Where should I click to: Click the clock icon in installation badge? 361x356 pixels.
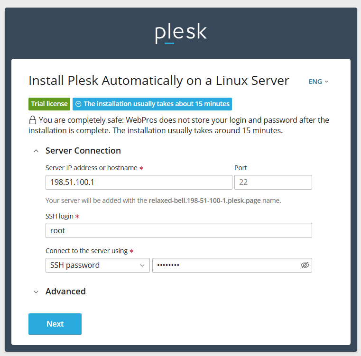(x=79, y=104)
